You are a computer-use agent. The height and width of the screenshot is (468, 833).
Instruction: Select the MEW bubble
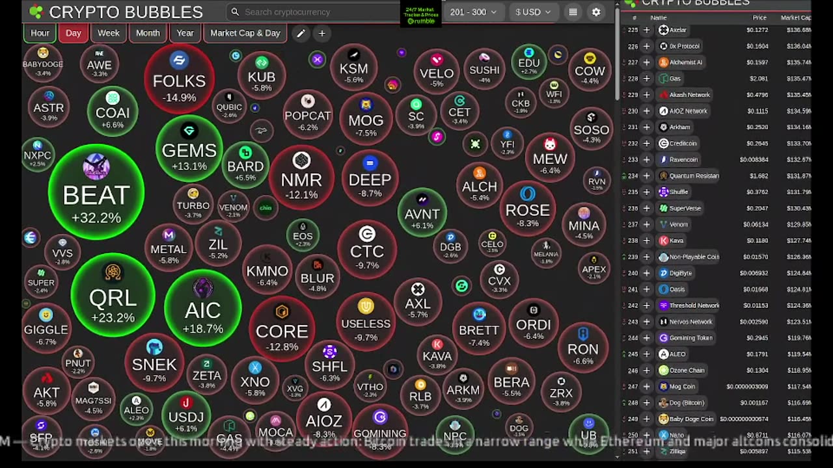click(550, 158)
